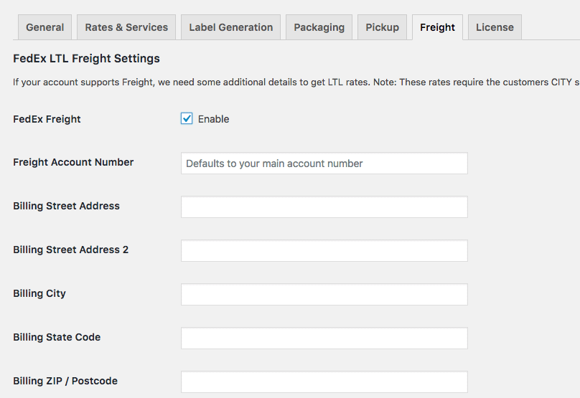
Task: Click the Enable text beside the checkbox
Action: point(213,119)
